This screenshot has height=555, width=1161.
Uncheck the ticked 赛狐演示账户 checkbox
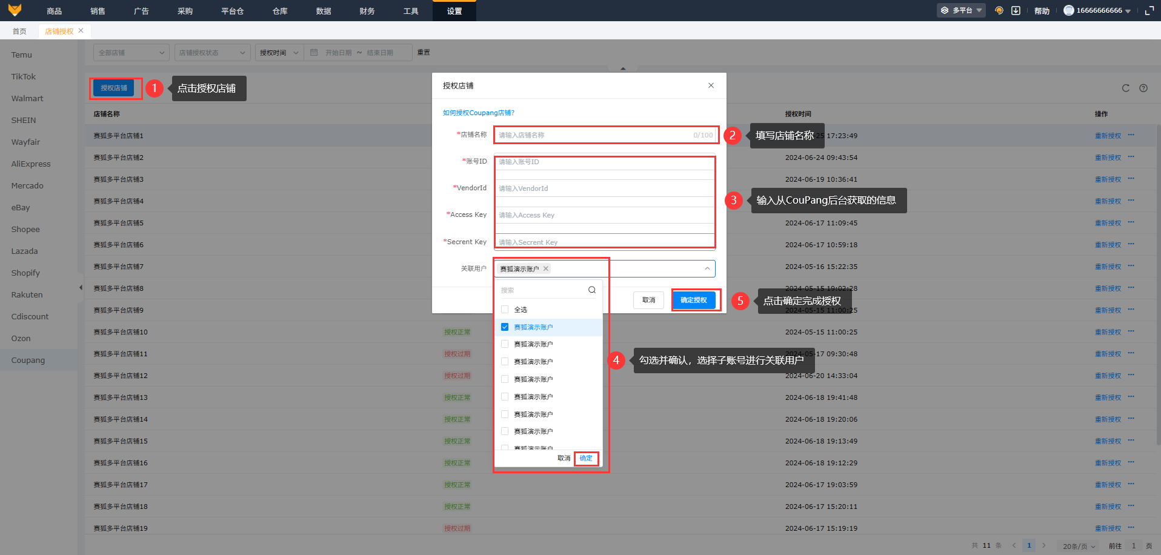[505, 327]
